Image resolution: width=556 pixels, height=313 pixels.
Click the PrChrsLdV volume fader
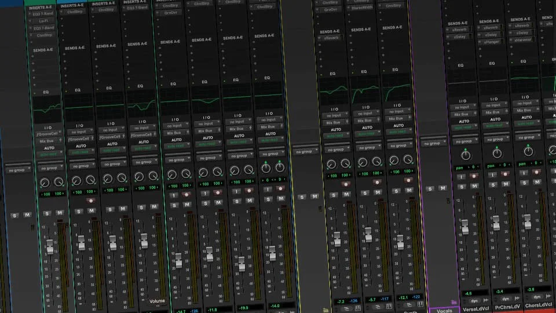496,223
